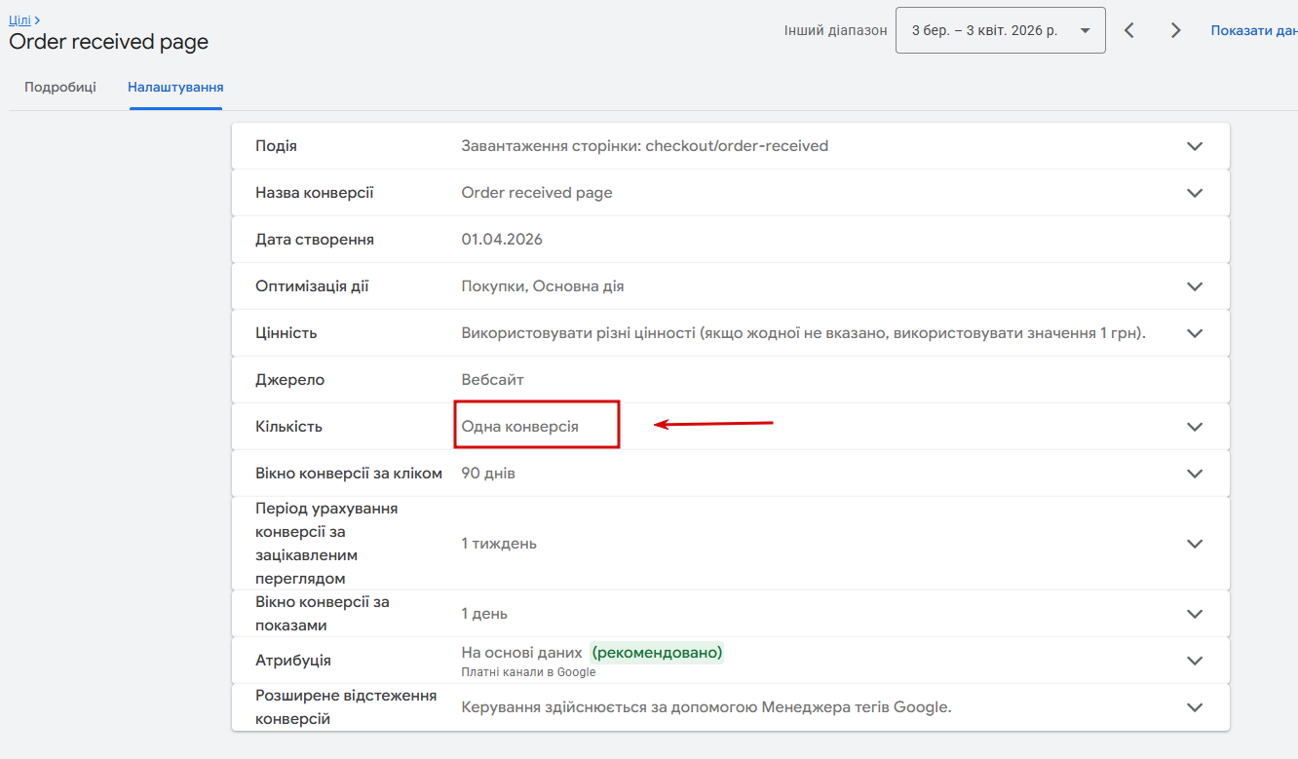Image resolution: width=1298 pixels, height=759 pixels.
Task: Click the Вебсайт value
Action: pos(493,380)
